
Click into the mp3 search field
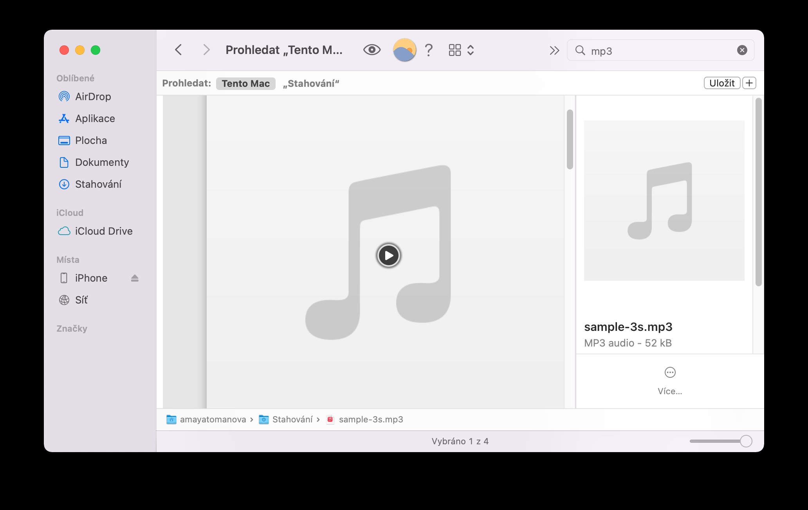tap(658, 51)
